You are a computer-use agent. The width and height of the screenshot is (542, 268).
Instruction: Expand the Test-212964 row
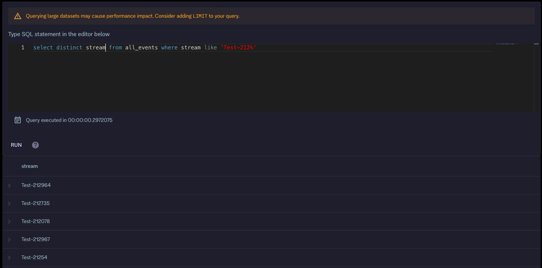(10, 186)
